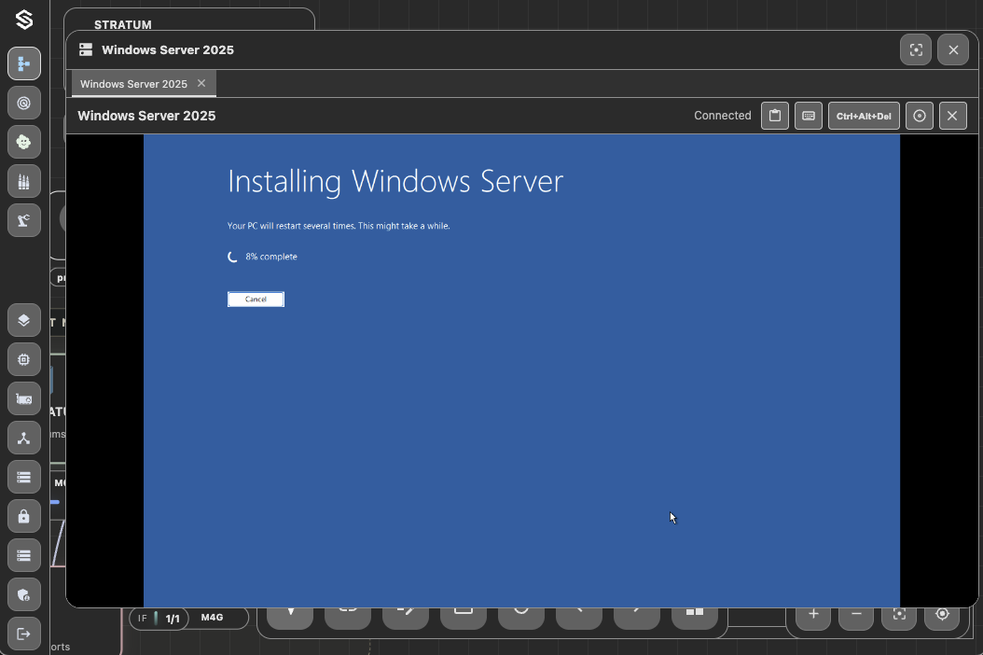
Task: Click the STRATUM panel title
Action: 123,24
